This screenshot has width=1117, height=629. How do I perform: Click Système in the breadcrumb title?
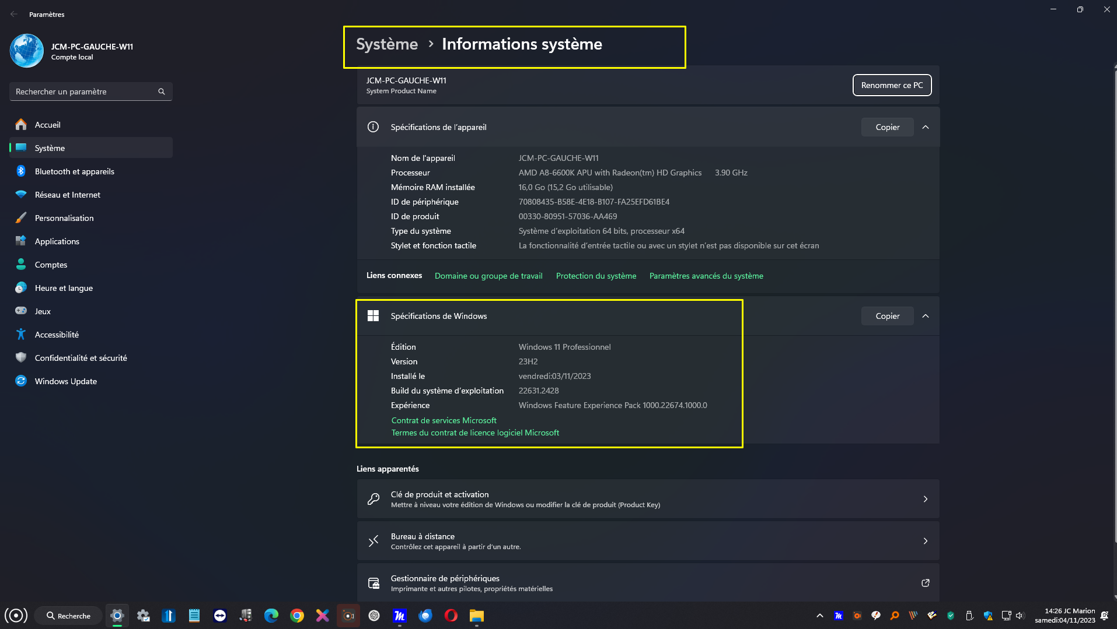pos(387,44)
